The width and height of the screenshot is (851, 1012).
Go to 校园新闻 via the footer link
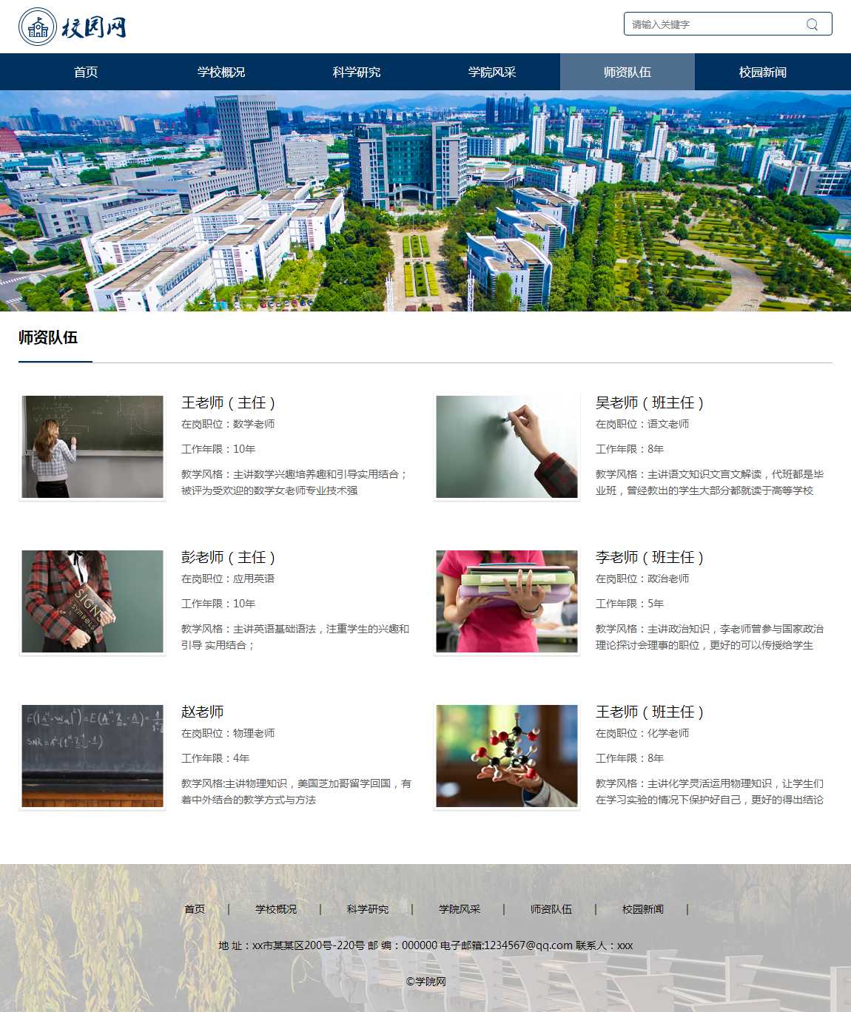pyautogui.click(x=643, y=909)
